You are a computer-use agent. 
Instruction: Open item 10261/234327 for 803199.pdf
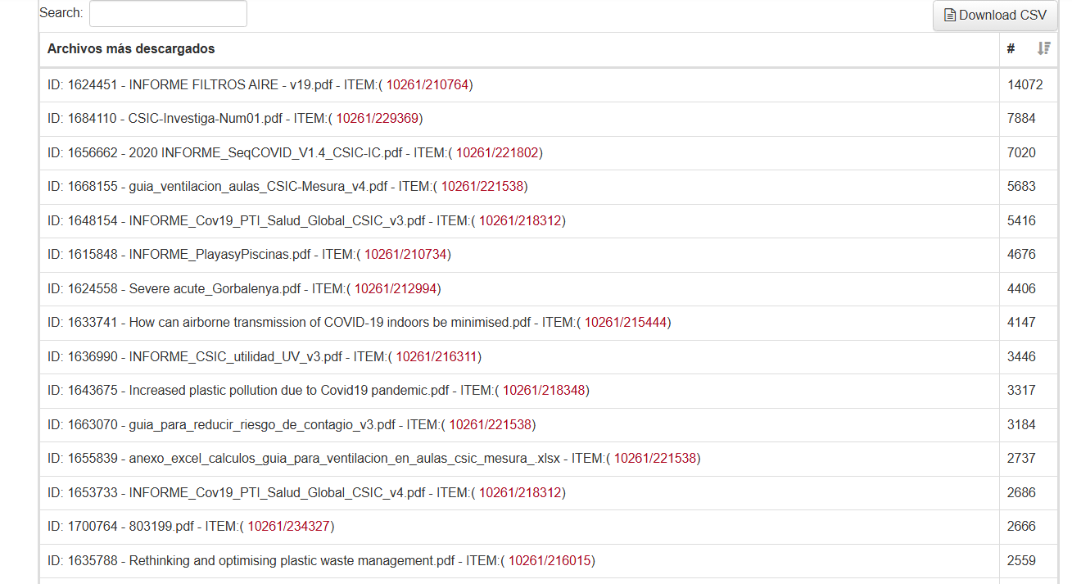tap(288, 527)
